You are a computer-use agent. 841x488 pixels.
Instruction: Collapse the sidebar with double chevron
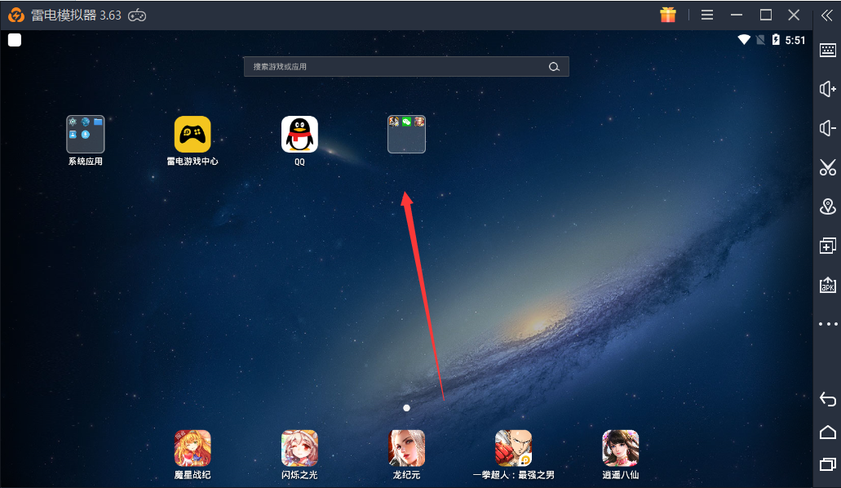coord(827,15)
